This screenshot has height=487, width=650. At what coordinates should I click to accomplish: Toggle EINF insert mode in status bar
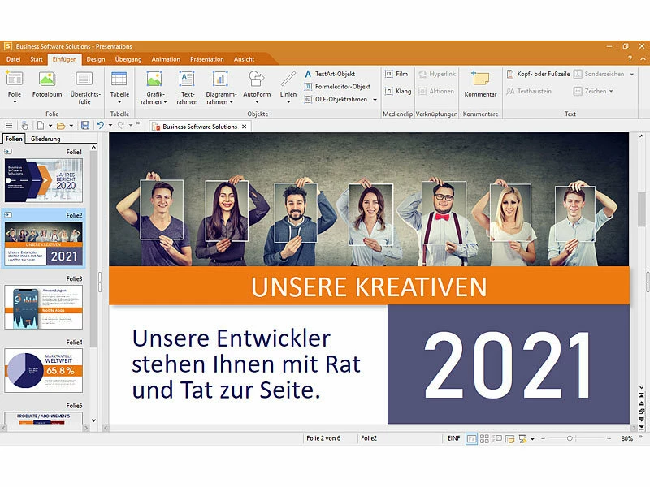click(x=453, y=438)
